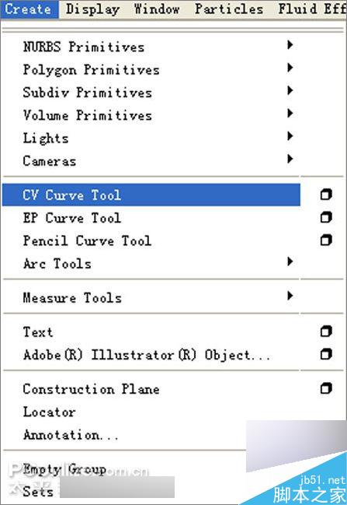Select Cameras menu item
Screen dimensions: 347x505
click(x=49, y=161)
